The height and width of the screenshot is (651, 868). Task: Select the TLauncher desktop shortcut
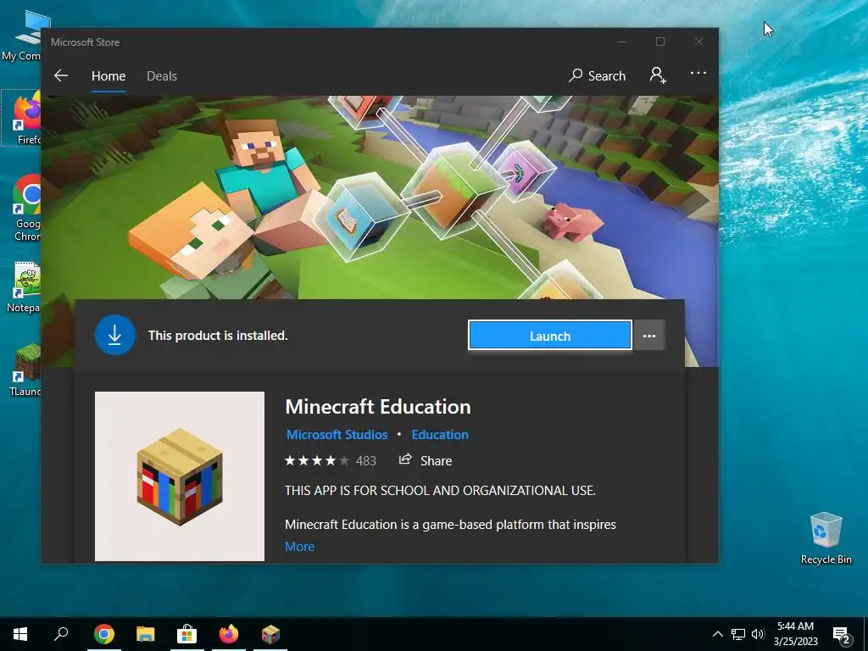pos(25,370)
